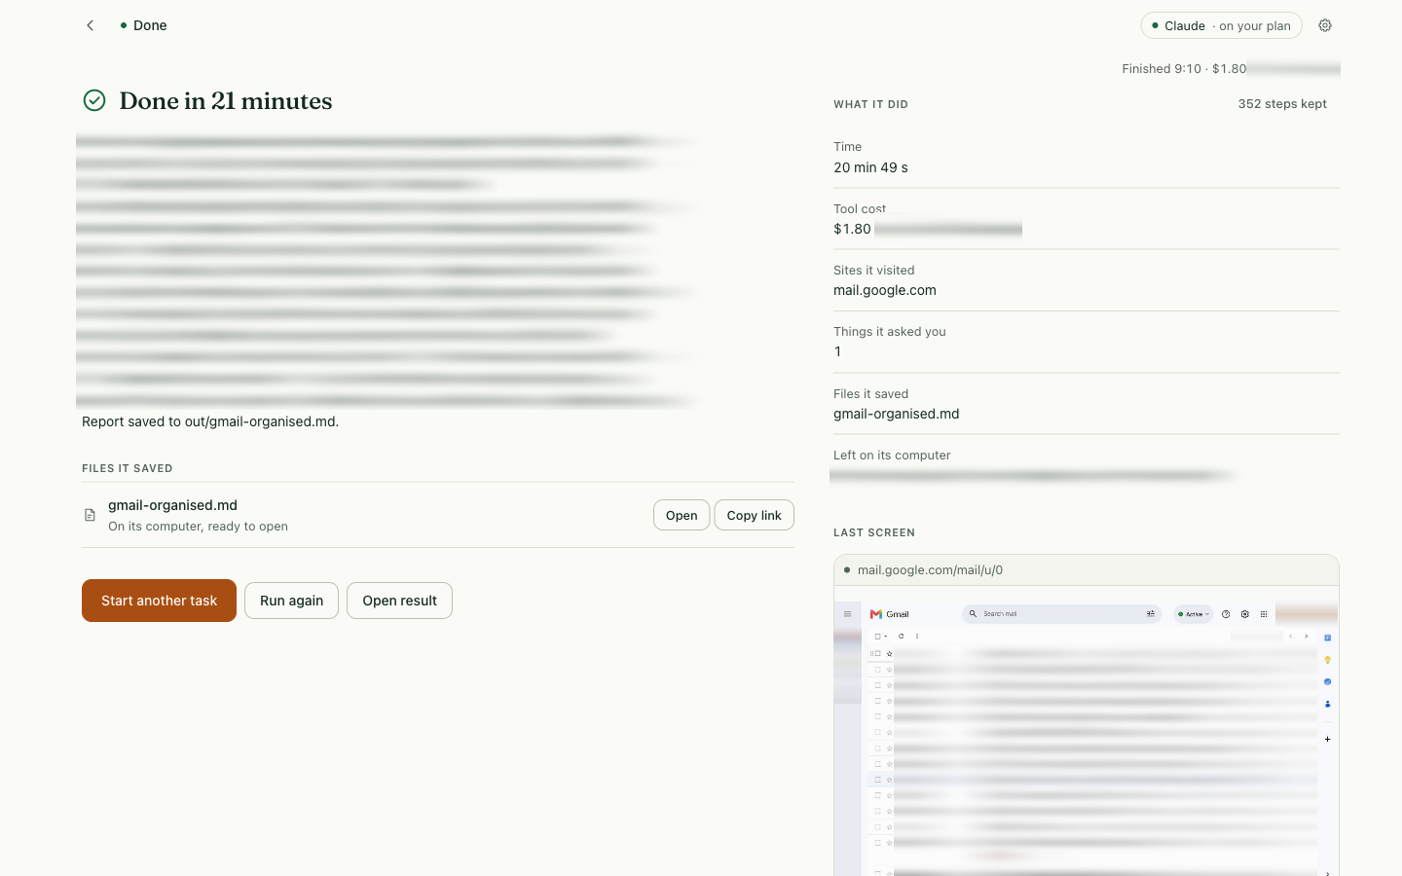The height and width of the screenshot is (876, 1402).
Task: Copy link to gmail-organised.md
Action: coord(754,515)
